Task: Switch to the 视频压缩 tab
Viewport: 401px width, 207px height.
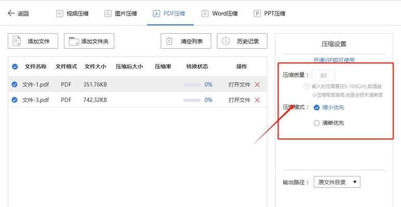Action: point(72,13)
